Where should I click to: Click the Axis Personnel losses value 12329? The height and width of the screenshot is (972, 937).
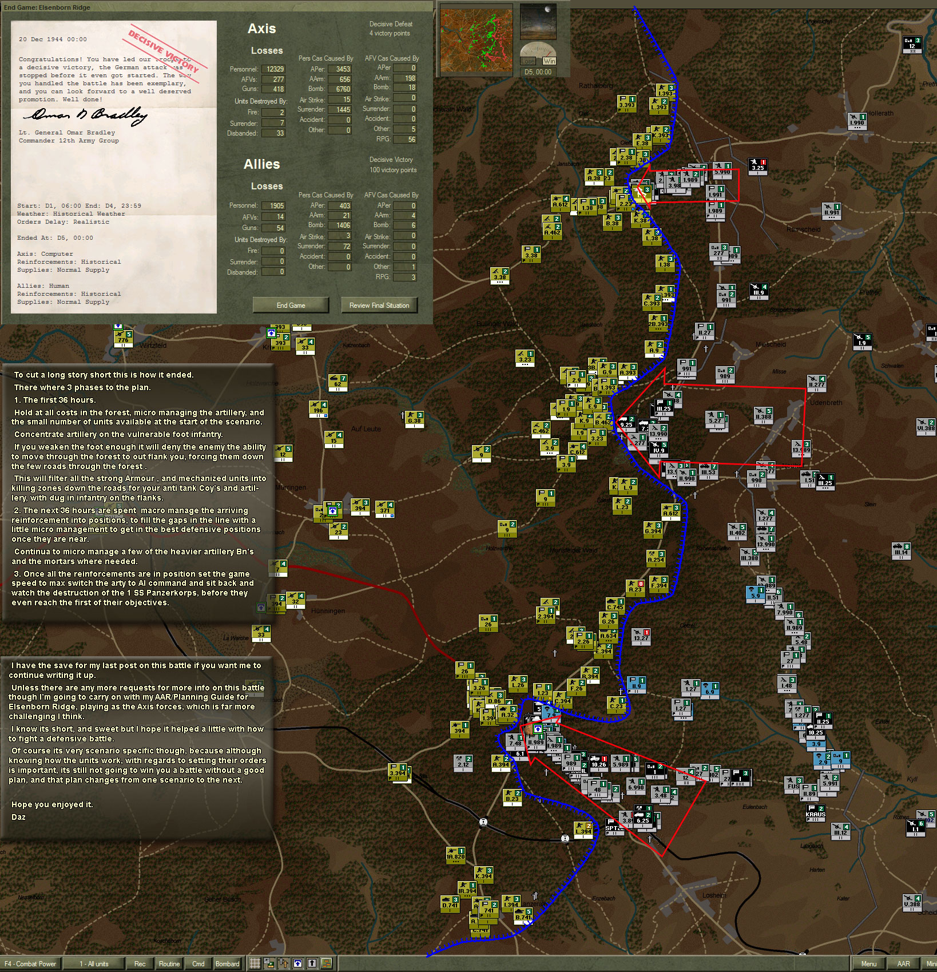[x=273, y=69]
